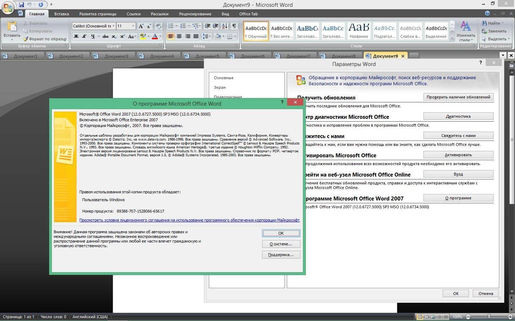Open Change Styles (Изменить стили)
This screenshot has width=515, height=321.
click(x=466, y=31)
